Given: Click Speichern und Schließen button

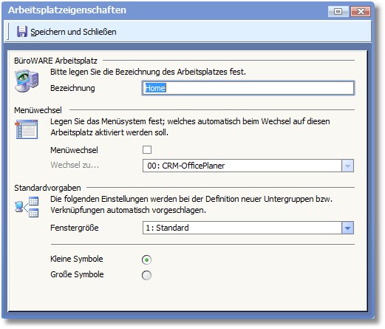Looking at the screenshot, I should coord(67,32).
